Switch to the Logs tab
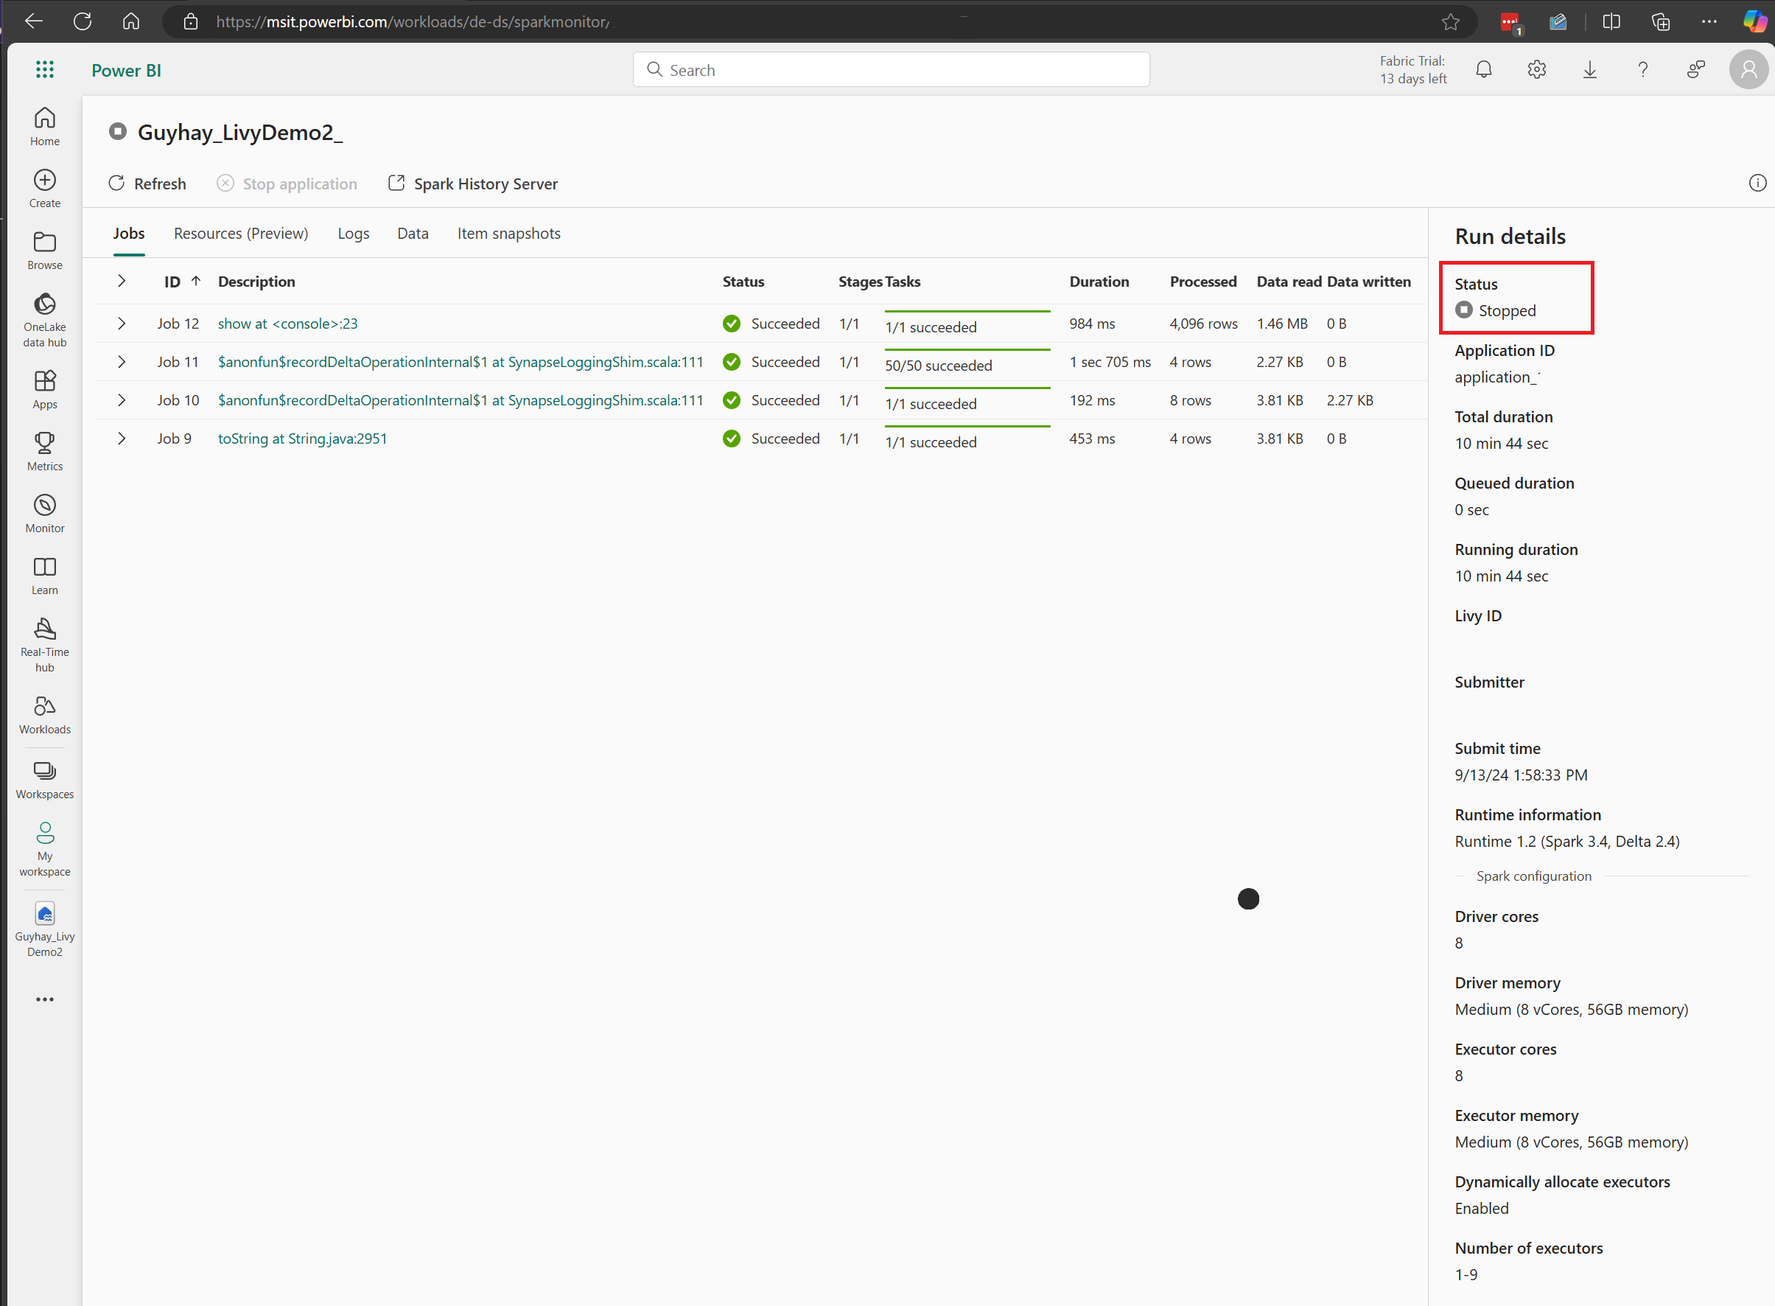Screen dimensions: 1775x1306 pos(353,233)
